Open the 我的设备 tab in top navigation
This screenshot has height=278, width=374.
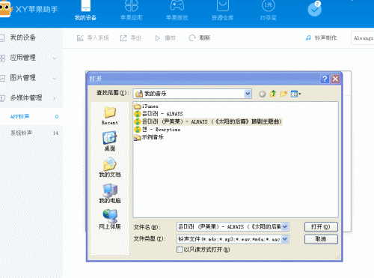[x=85, y=10]
